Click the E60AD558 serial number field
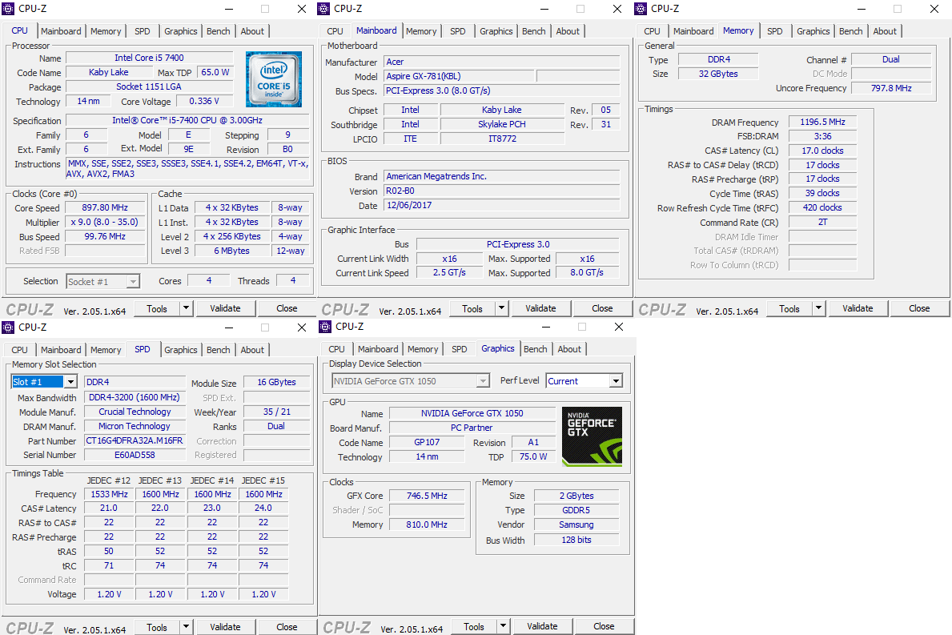Screen dimensions: 952x635 (x=135, y=455)
